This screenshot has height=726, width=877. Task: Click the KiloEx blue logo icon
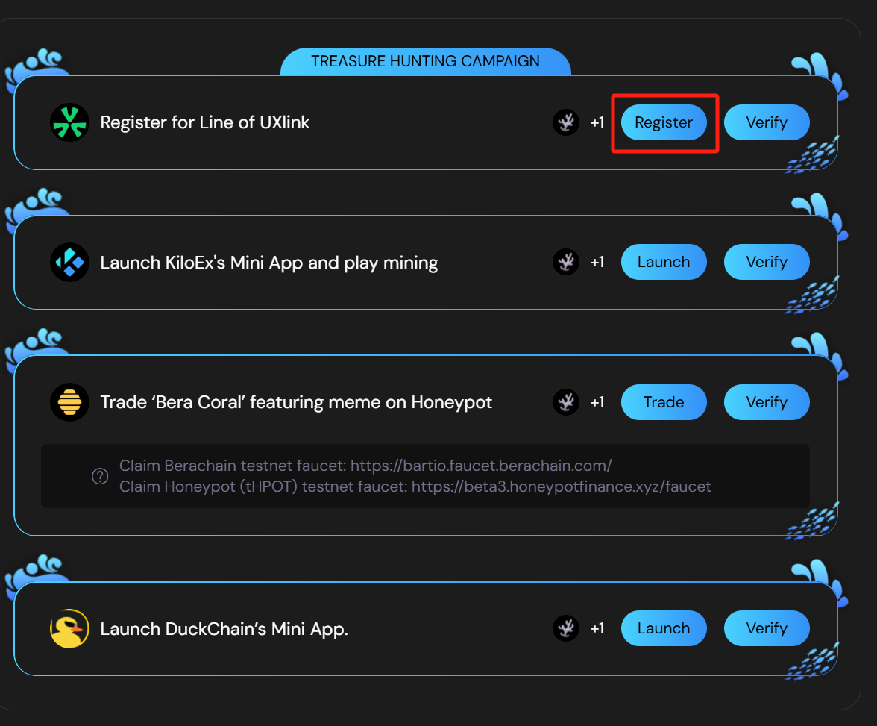coord(69,263)
